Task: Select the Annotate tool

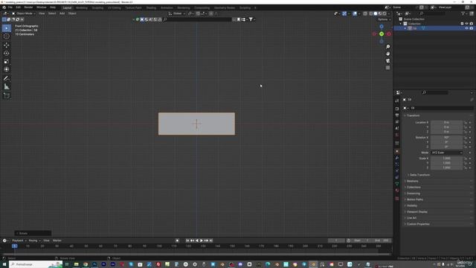Action: [7, 78]
